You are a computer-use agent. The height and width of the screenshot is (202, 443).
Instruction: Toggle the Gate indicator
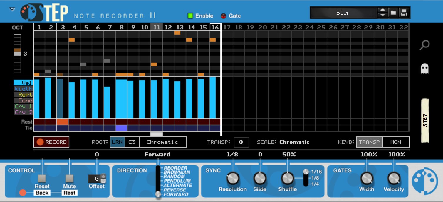point(223,16)
